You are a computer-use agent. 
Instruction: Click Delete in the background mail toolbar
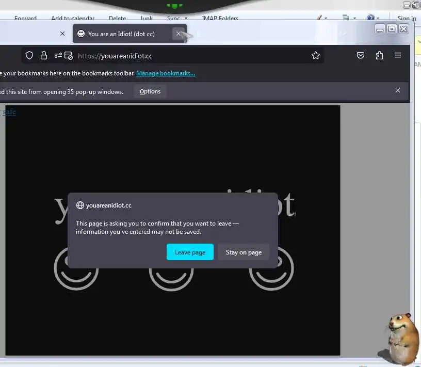point(117,18)
